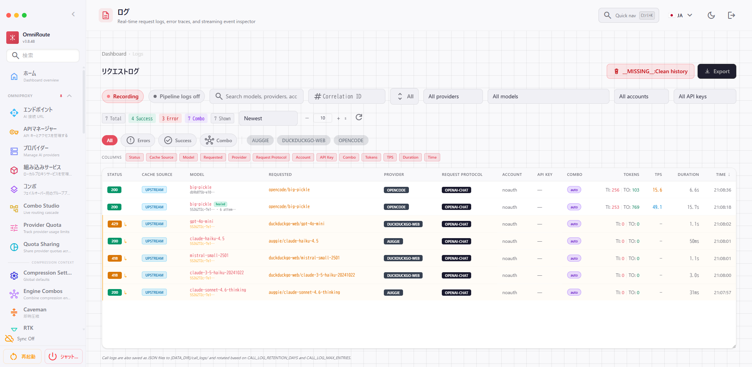The height and width of the screenshot is (367, 752).
Task: Click the OmniRoute logo icon
Action: coord(13,38)
